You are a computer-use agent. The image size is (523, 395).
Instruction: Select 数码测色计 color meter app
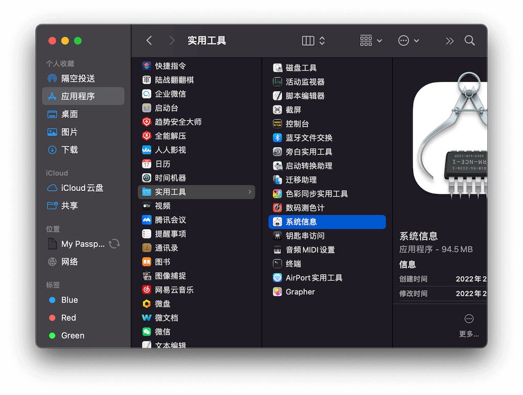tap(305, 207)
